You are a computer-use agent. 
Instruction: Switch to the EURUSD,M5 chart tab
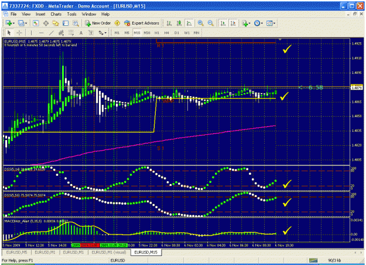pos(16,252)
